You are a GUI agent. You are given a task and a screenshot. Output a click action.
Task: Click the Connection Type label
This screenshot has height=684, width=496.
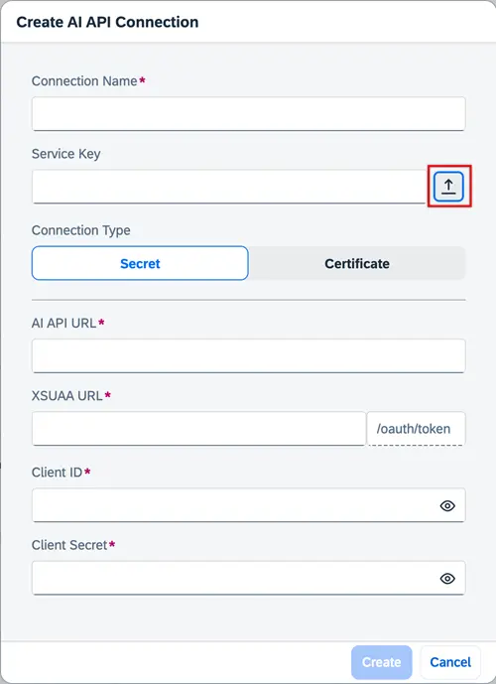pos(81,230)
